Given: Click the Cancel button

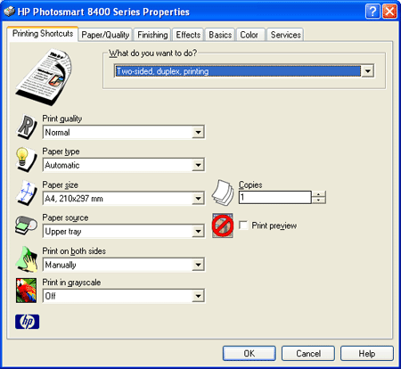Looking at the screenshot, I should 308,353.
